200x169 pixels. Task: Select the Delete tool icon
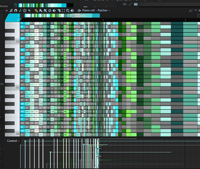click(x=50, y=10)
